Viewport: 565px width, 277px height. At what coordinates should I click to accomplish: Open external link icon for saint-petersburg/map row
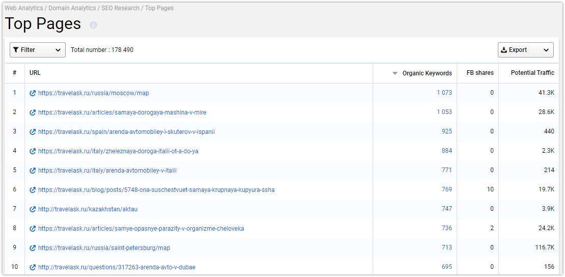(x=33, y=248)
